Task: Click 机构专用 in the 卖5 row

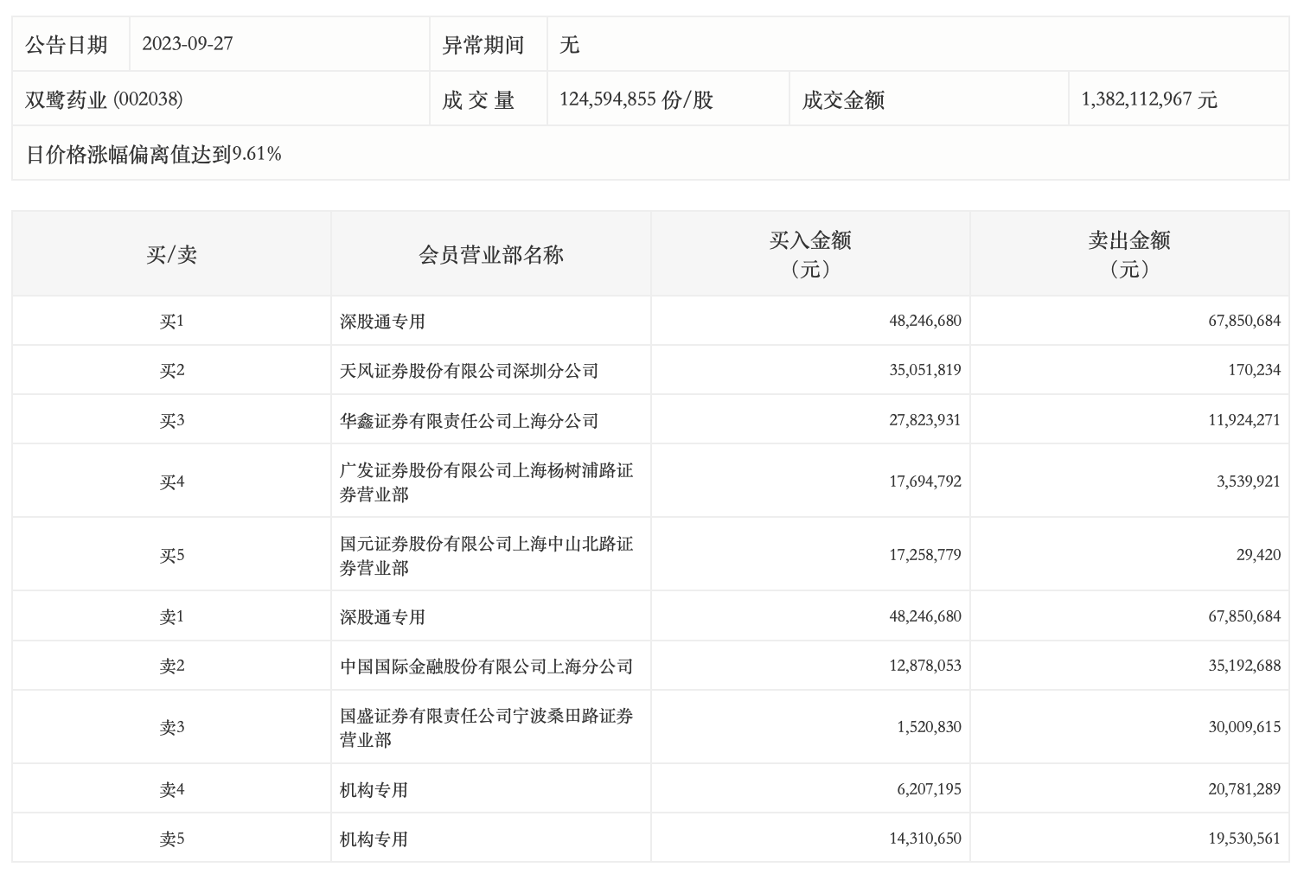Action: point(374,839)
